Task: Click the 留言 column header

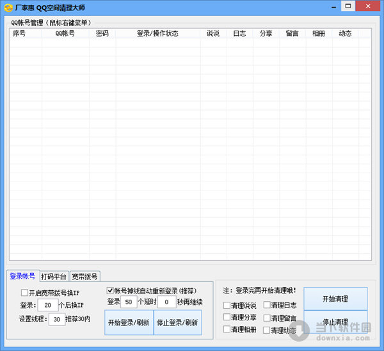Action: pyautogui.click(x=292, y=33)
